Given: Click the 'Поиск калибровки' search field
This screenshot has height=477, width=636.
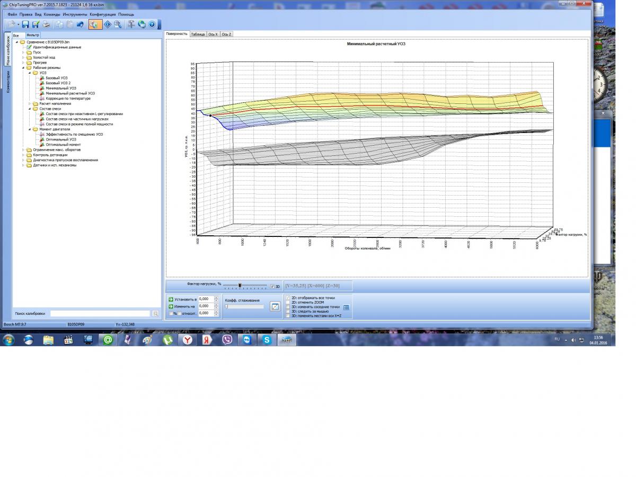Looking at the screenshot, I should 100,314.
